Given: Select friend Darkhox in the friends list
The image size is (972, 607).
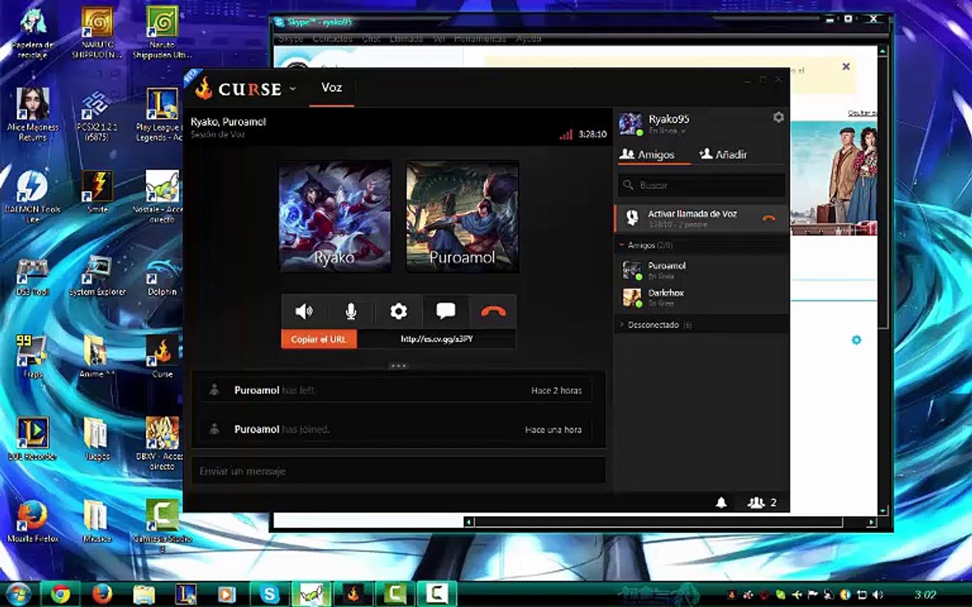Looking at the screenshot, I should coord(701,298).
